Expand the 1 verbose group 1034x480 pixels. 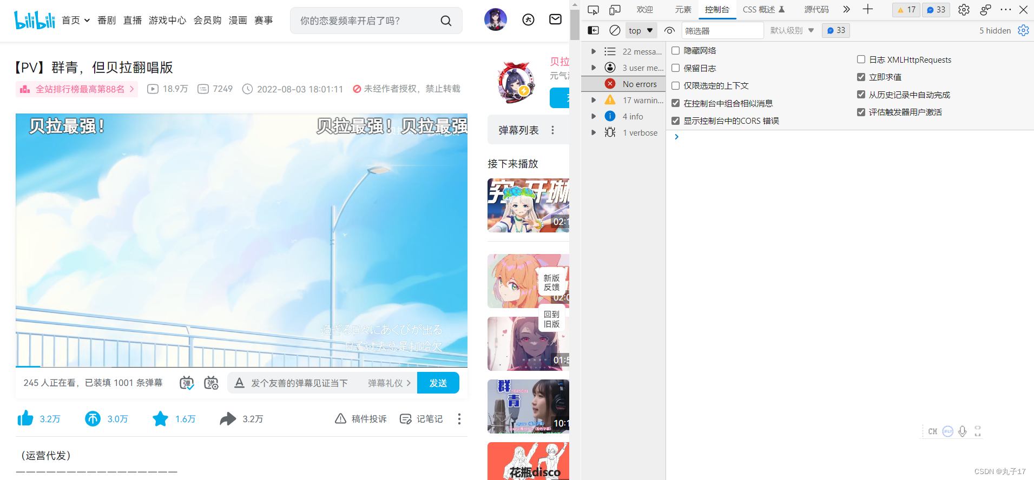594,132
